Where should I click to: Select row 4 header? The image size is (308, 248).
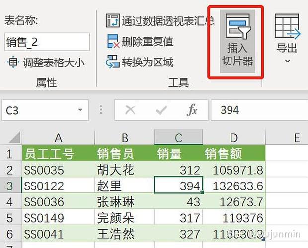coord(10,201)
